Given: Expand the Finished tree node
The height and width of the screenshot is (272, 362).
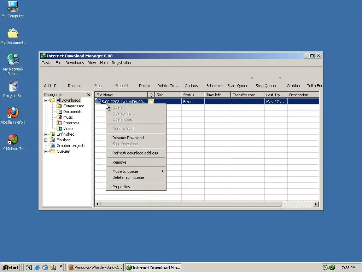Looking at the screenshot, I should [46, 140].
